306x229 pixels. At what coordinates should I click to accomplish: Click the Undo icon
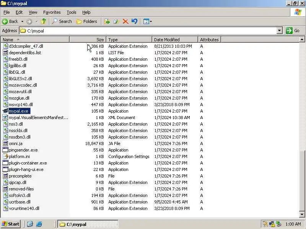pos(134,21)
